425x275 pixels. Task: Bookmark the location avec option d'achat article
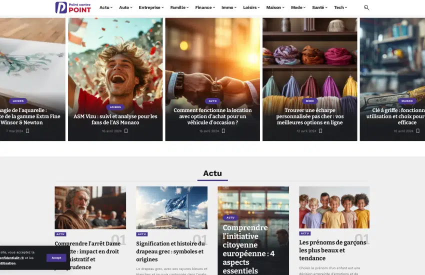point(223,131)
